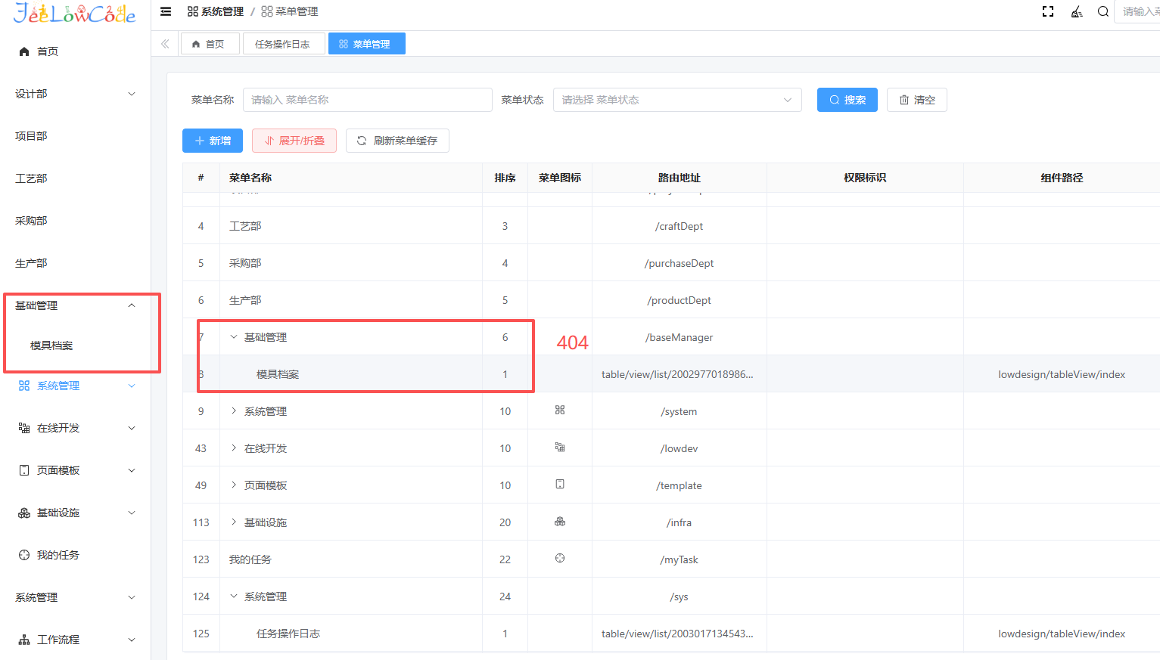Image resolution: width=1160 pixels, height=660 pixels.
Task: Click the 在线开发 row menu icon
Action: pos(560,448)
